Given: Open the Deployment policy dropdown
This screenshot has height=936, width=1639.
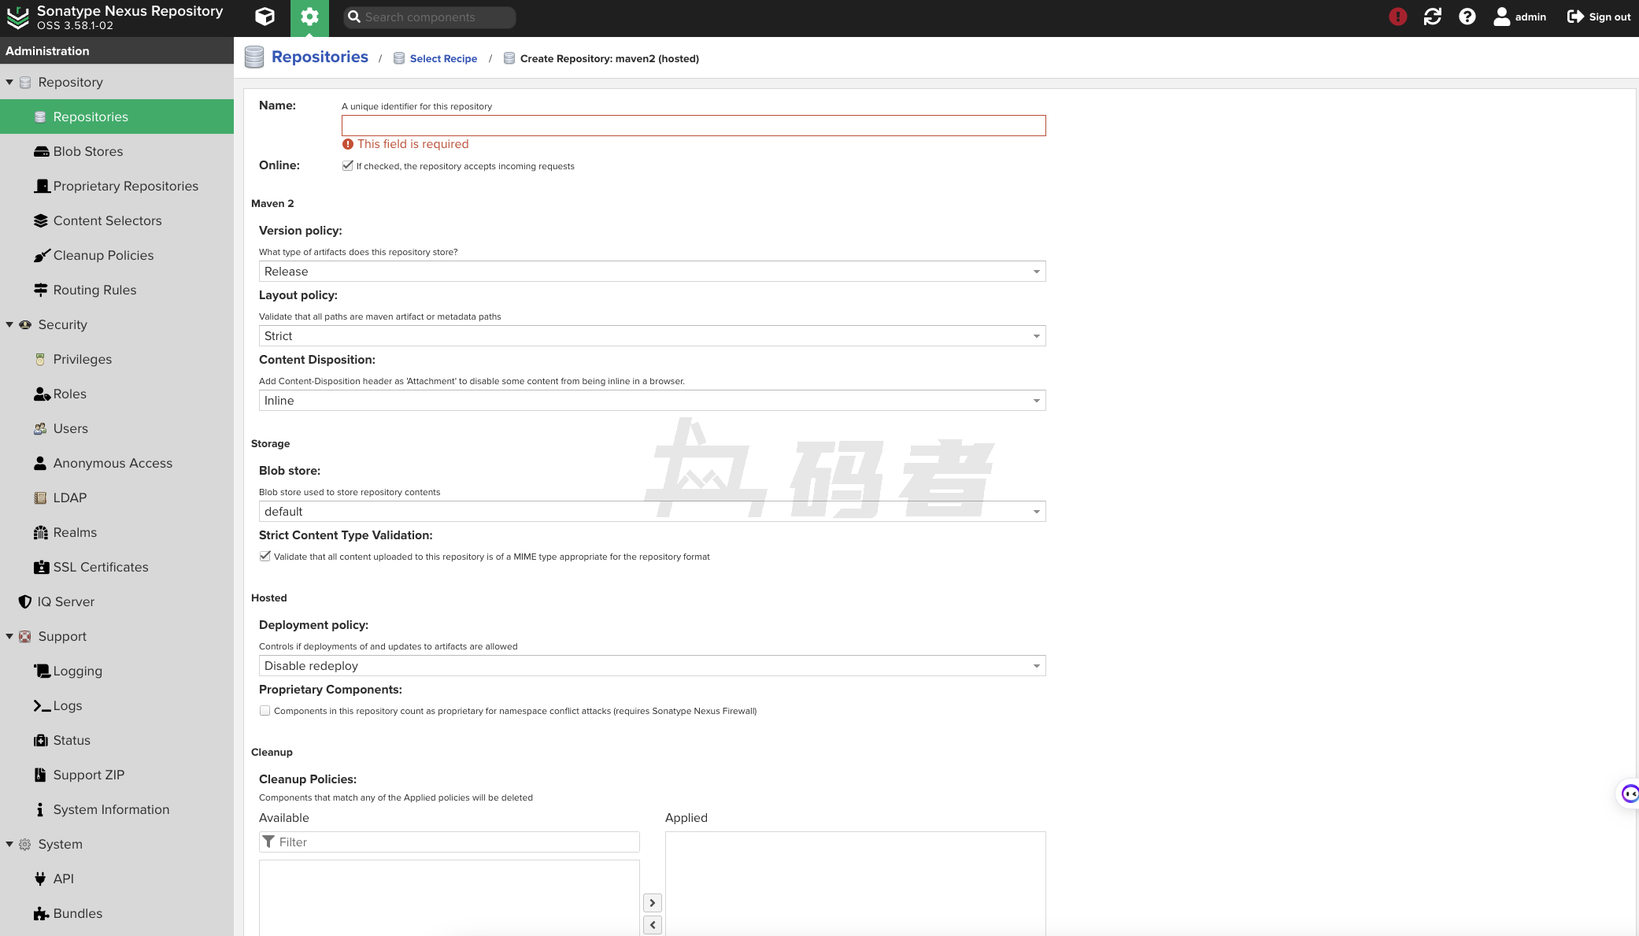Looking at the screenshot, I should click(x=652, y=666).
